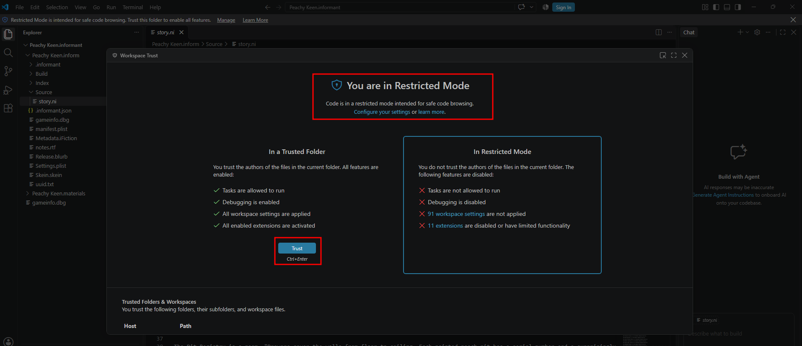Screen dimensions: 802x346
Task: Toggle the secondary side bar layout icon
Action: coord(738,7)
